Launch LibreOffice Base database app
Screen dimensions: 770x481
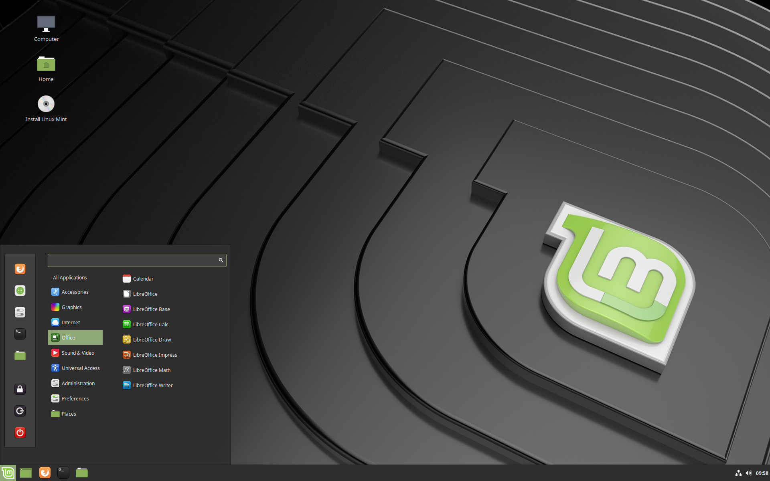[x=151, y=309]
